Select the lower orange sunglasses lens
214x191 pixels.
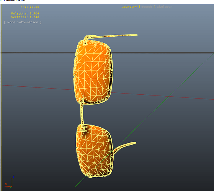[x=95, y=151]
